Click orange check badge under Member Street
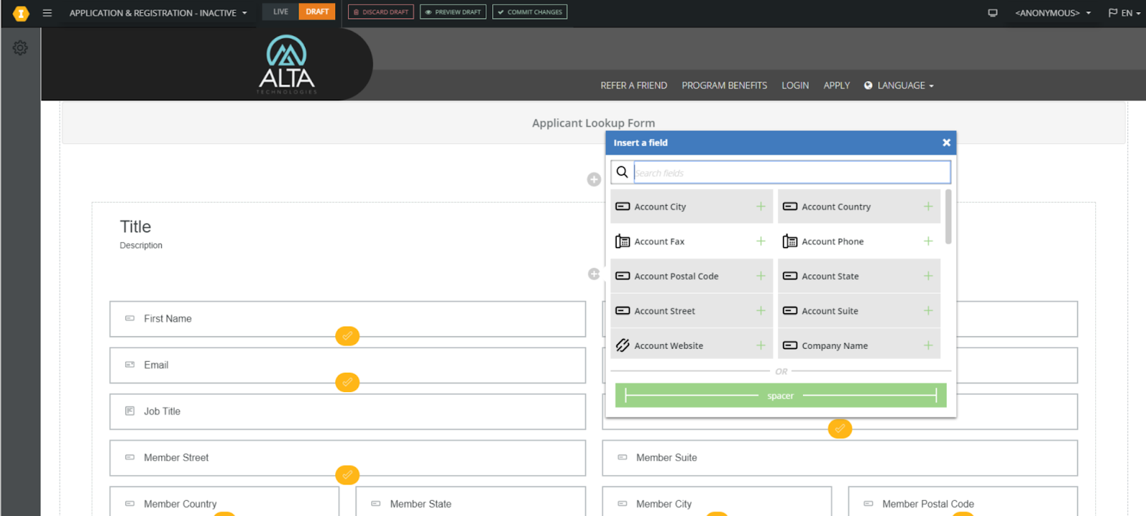The width and height of the screenshot is (1146, 516). click(347, 475)
